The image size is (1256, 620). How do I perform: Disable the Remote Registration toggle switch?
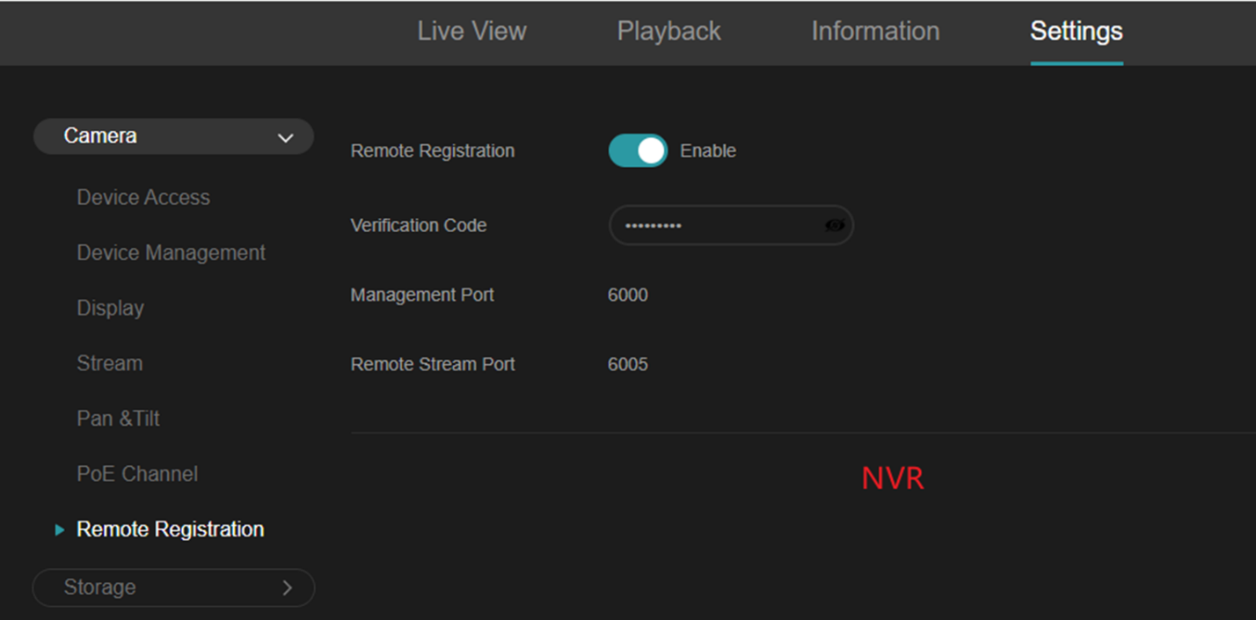tap(638, 151)
